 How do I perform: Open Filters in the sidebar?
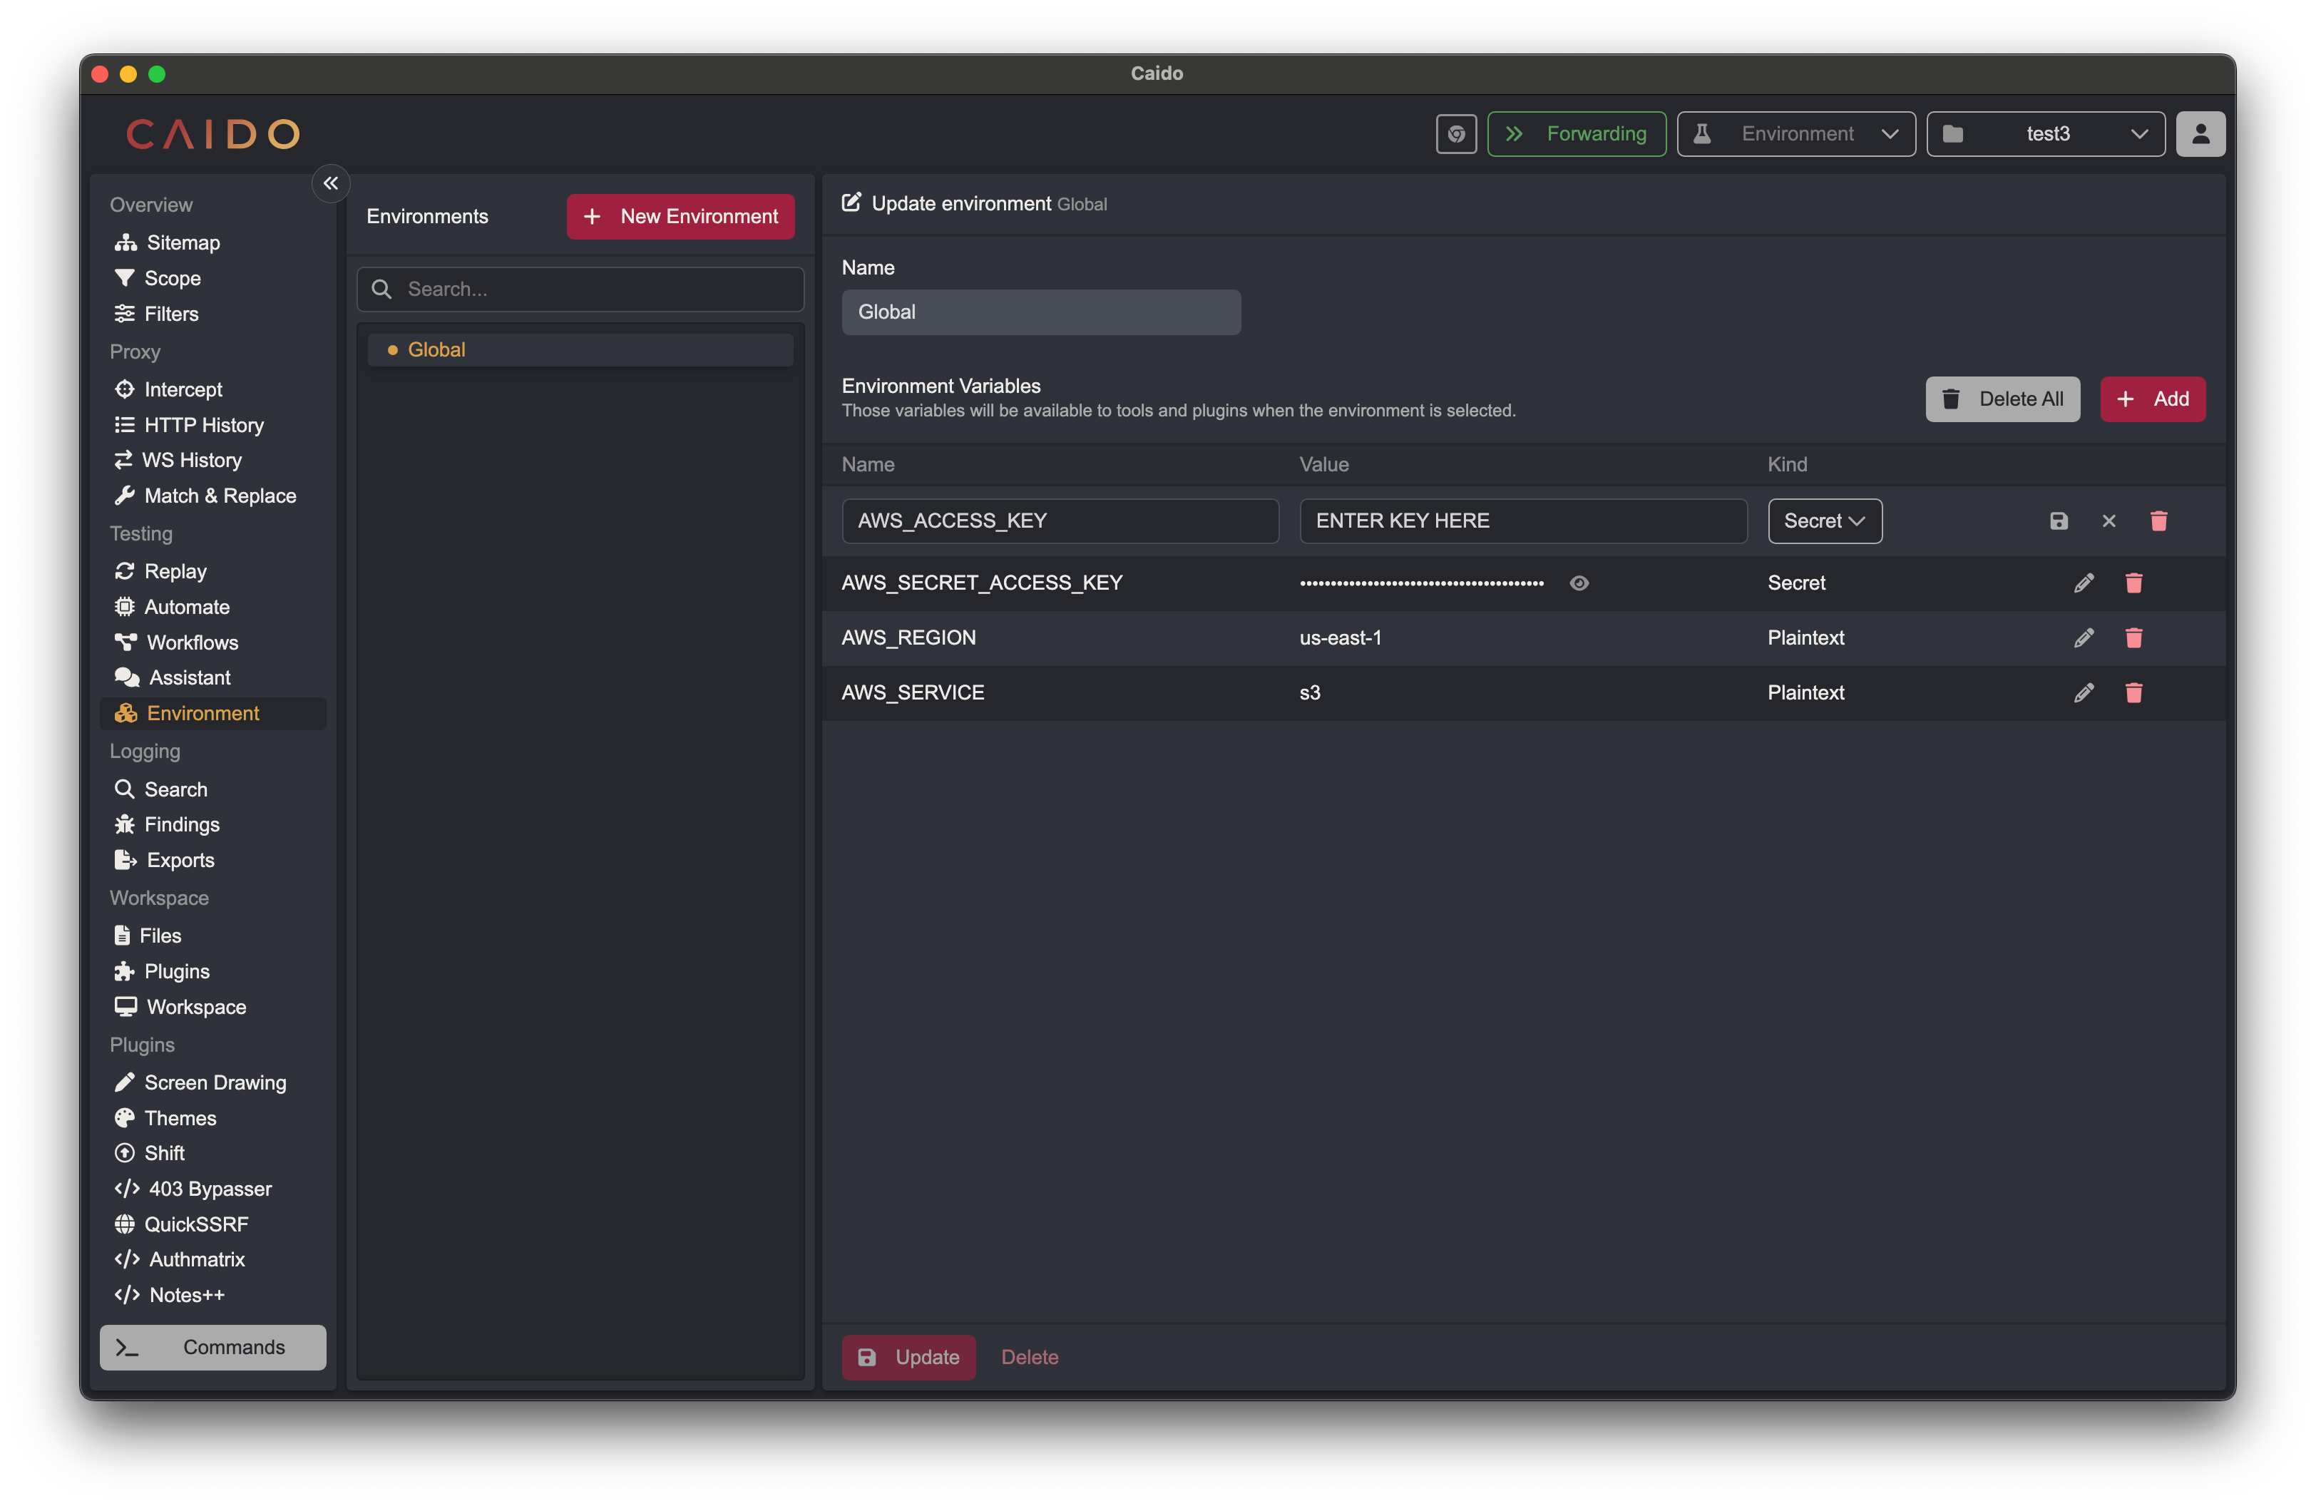213,313
